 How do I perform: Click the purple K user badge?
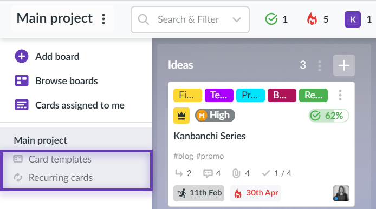353,19
